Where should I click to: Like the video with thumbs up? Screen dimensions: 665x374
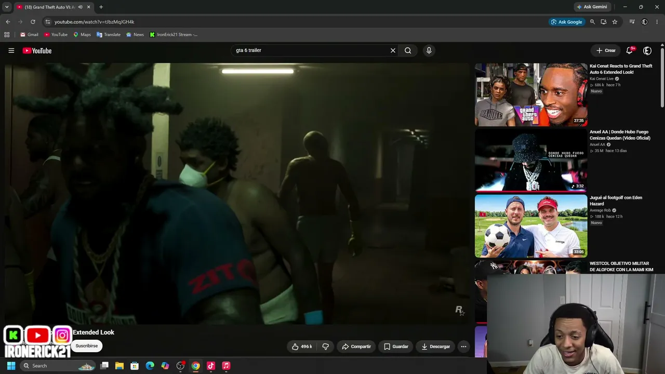point(302,346)
